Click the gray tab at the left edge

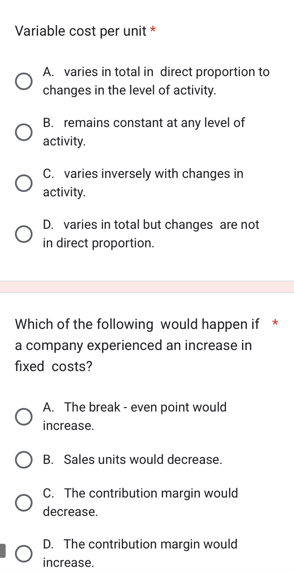[x=2, y=551]
